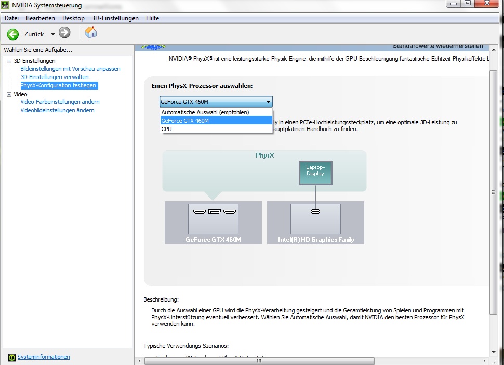504x365 pixels.
Task: Click 'Wählen Sie eine Aufgabe...' heading
Action: [38, 50]
